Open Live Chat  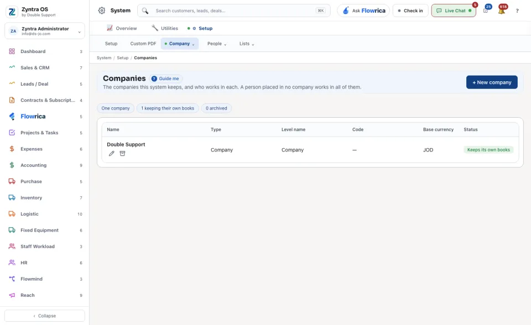454,11
